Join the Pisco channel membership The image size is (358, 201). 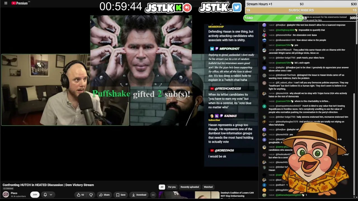point(35,195)
